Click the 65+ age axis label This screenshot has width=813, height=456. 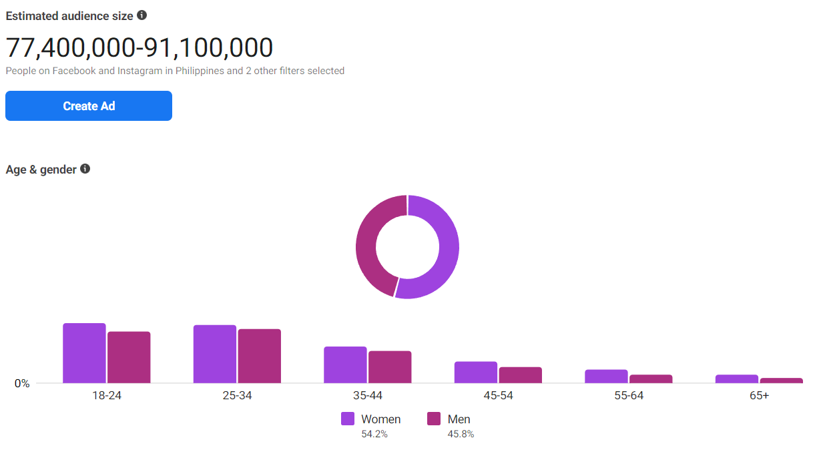[x=759, y=395]
